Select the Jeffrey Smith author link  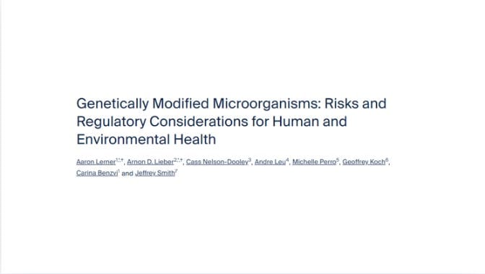(155, 173)
